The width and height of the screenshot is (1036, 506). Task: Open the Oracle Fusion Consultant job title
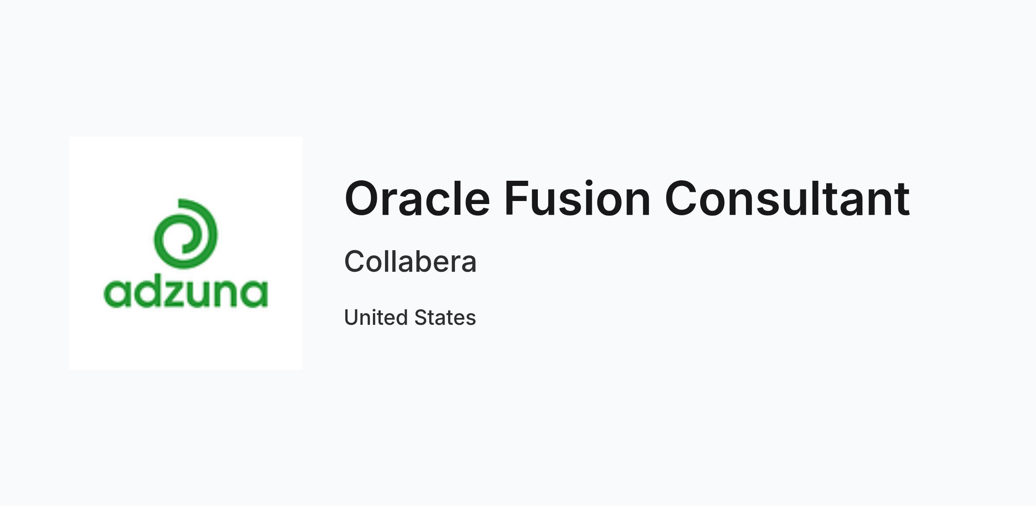[x=627, y=198]
